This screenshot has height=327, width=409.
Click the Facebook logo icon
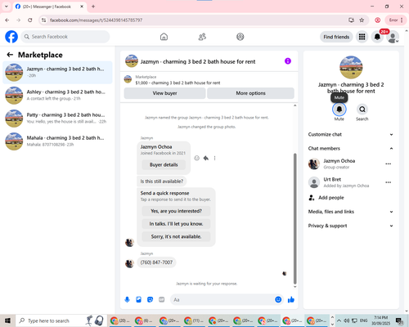pos(11,37)
